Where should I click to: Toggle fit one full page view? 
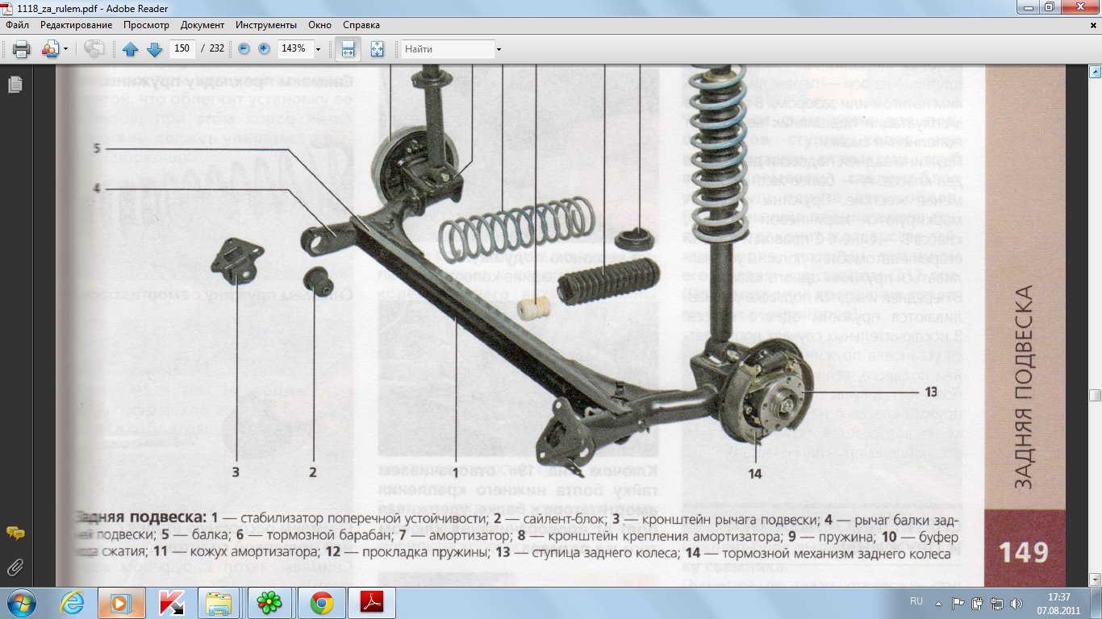[x=377, y=49]
